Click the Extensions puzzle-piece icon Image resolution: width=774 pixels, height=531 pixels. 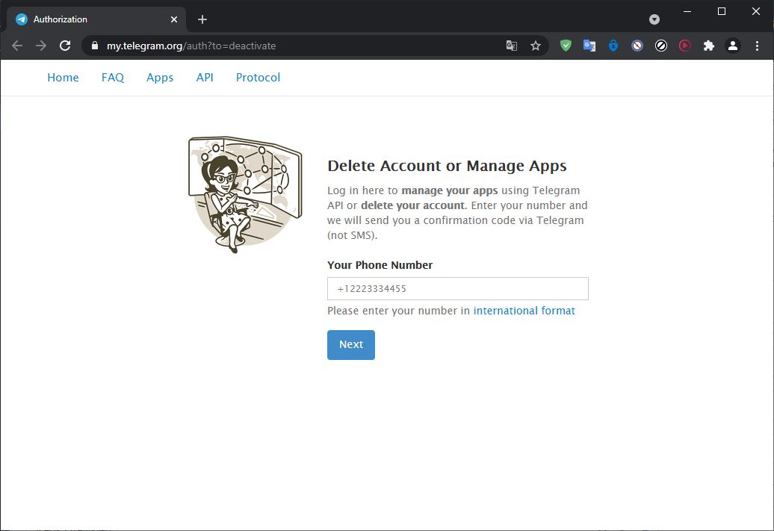pyautogui.click(x=708, y=46)
